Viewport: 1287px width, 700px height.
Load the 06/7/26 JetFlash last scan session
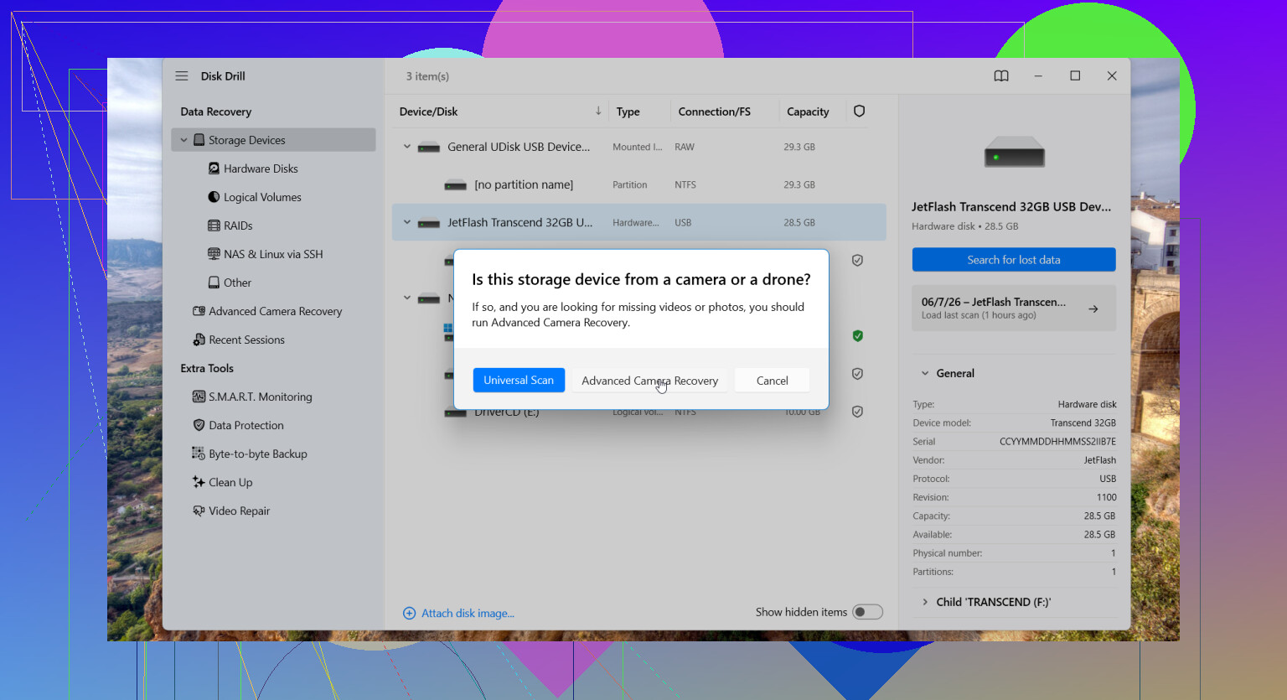1014,309
